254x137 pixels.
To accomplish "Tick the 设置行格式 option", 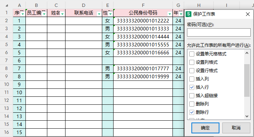I will (x=192, y=71).
